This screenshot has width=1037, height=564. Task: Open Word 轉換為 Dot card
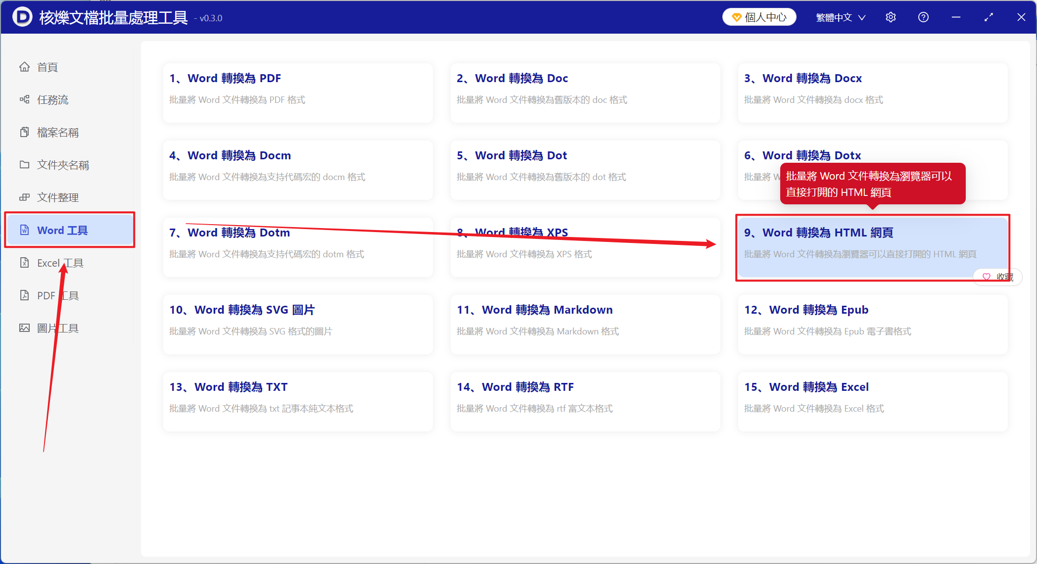point(585,170)
